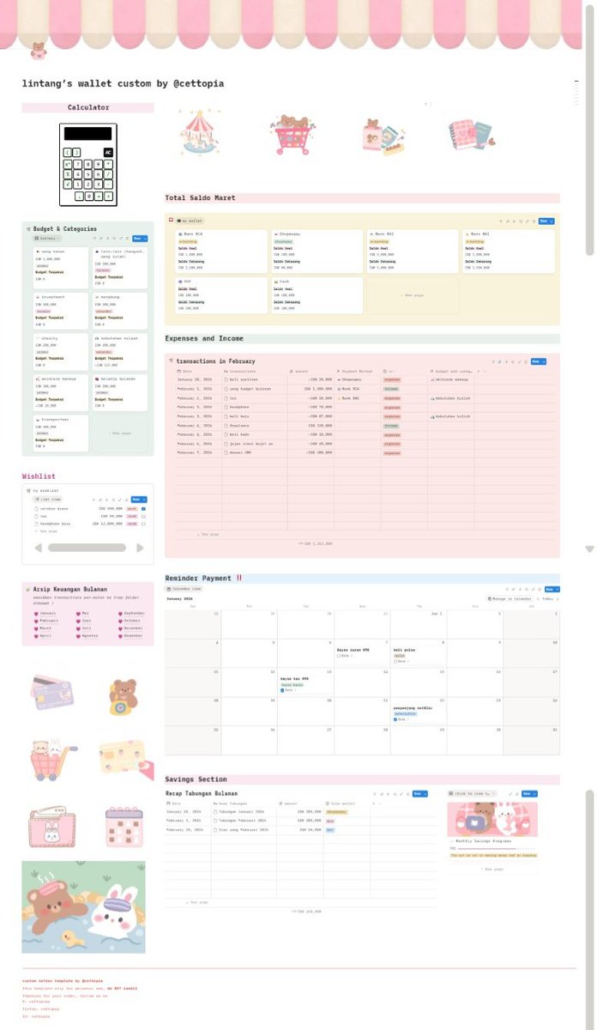This screenshot has height=1030, width=597.
Task: Toggle checkbox for handphone baru wishlist item
Action: point(143,524)
